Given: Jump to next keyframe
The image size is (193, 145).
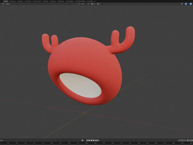Looking at the screenshot, I should tap(96, 140).
